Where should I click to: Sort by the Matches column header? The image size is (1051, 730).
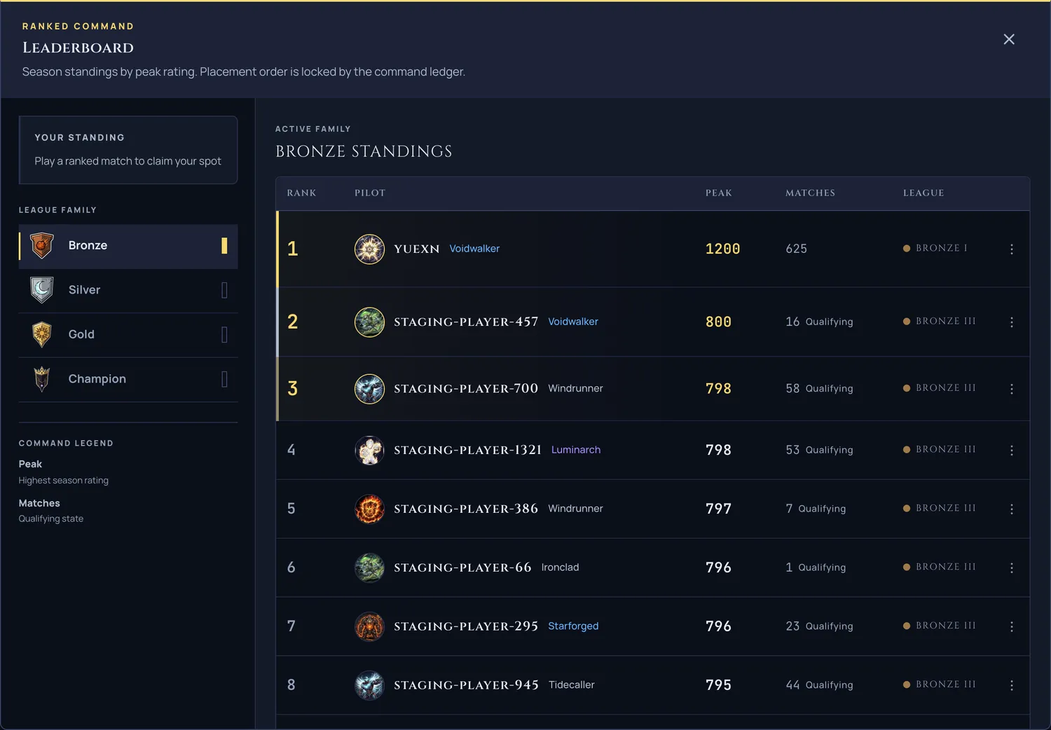click(811, 193)
